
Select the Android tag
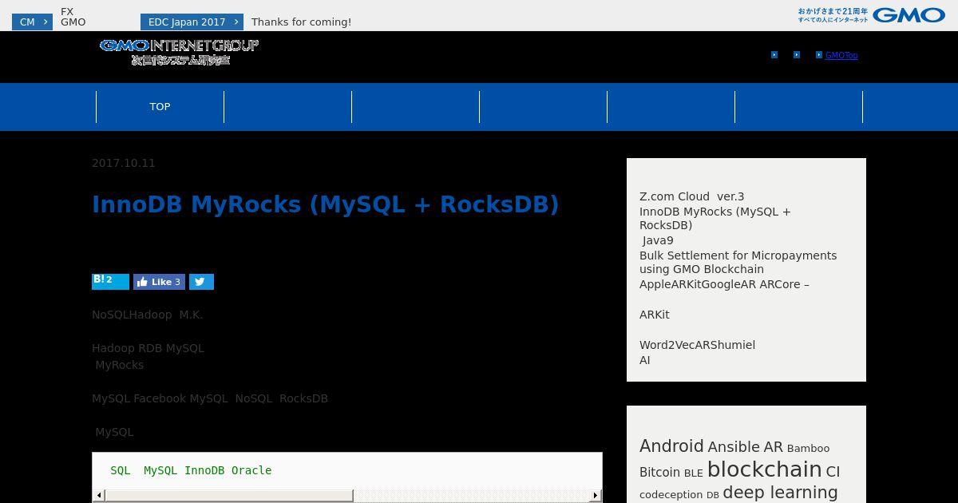coord(671,446)
